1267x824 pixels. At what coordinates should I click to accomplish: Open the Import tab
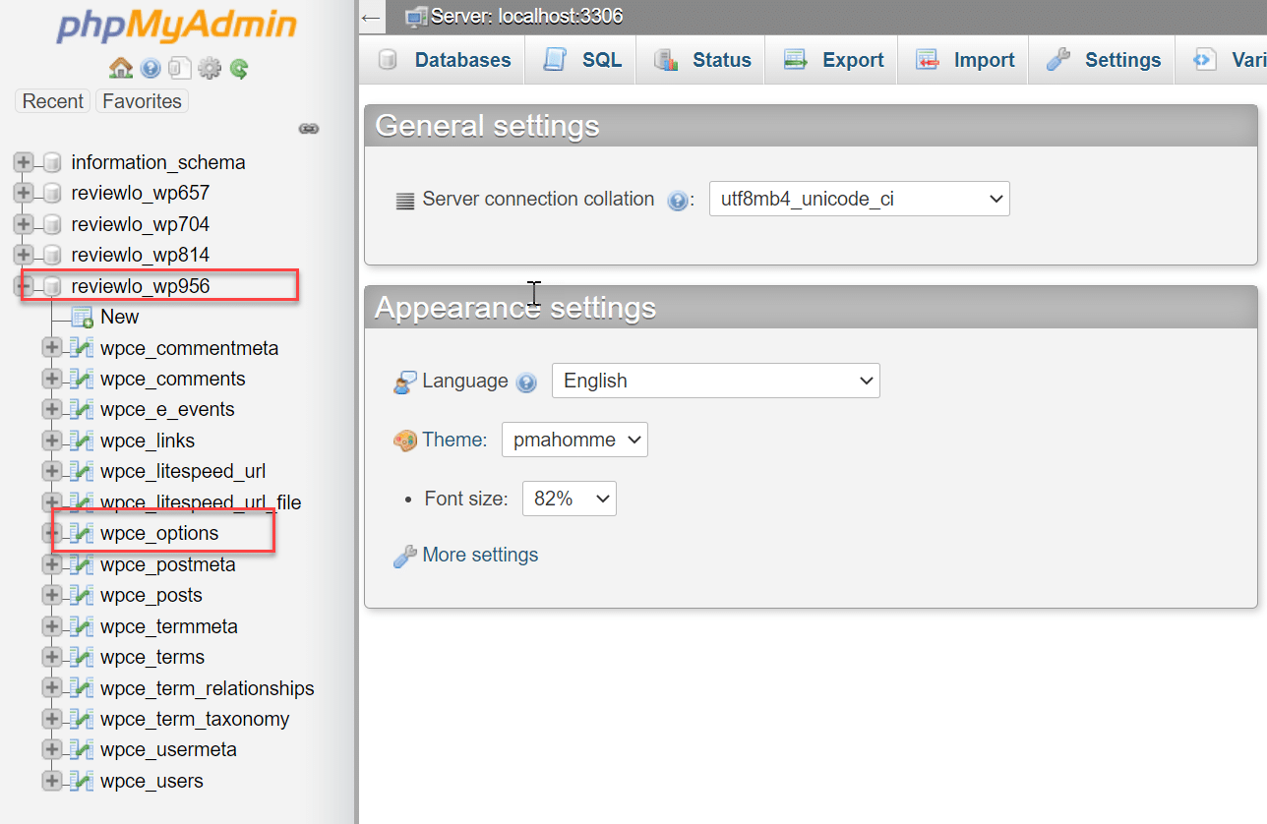(963, 60)
